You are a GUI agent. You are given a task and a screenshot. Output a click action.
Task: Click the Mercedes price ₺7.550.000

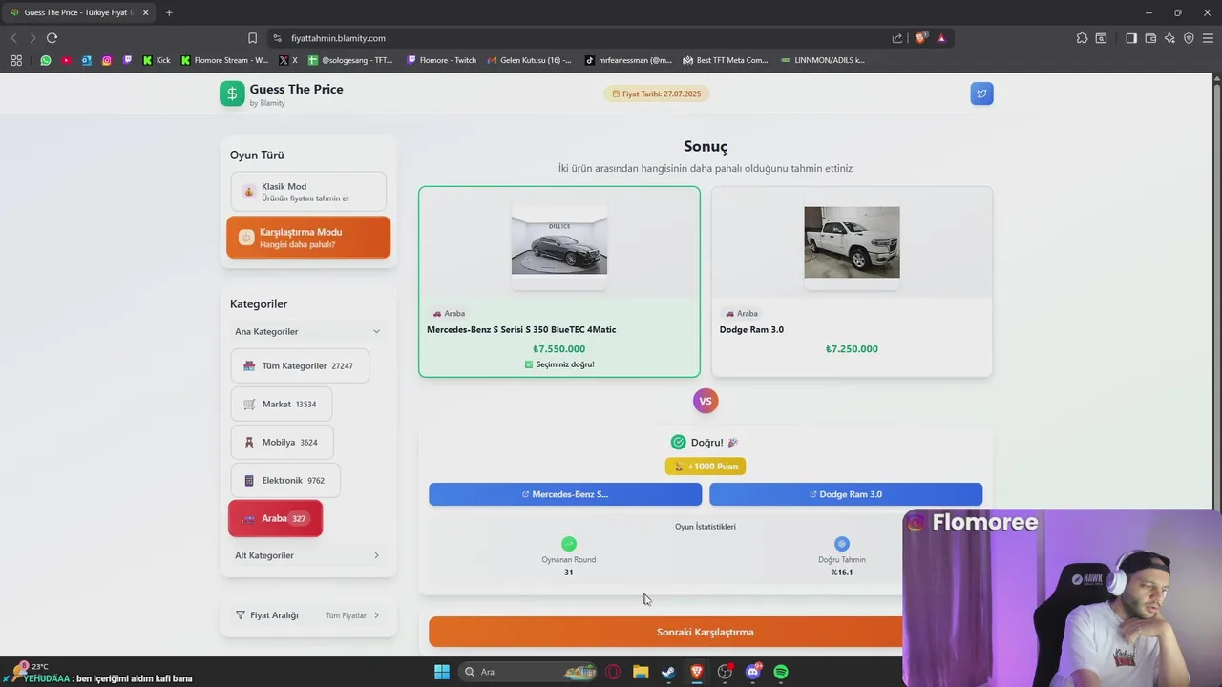pyautogui.click(x=559, y=349)
